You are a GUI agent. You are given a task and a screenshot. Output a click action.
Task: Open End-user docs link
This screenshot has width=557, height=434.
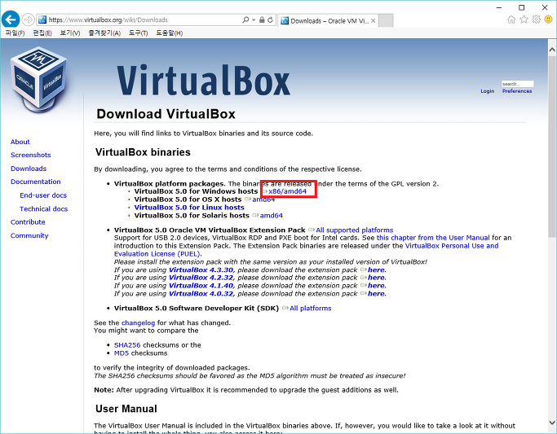43,195
